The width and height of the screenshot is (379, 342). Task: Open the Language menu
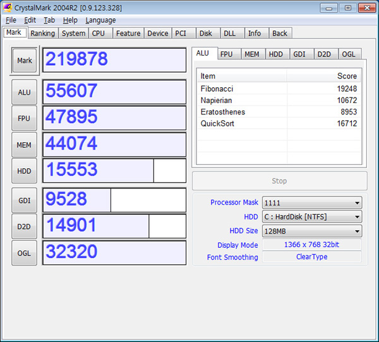100,20
